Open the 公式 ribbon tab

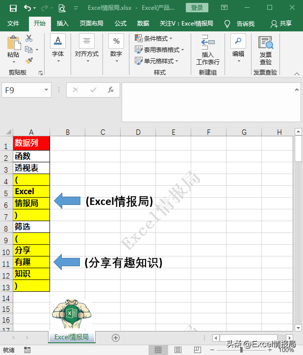[120, 24]
